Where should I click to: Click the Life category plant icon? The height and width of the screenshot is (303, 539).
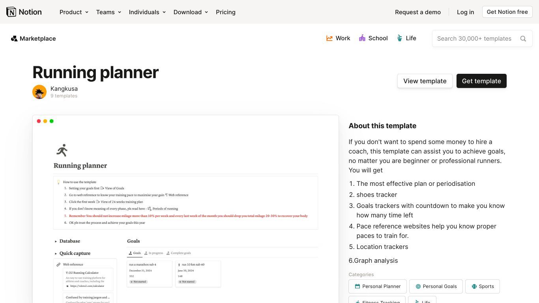(400, 38)
